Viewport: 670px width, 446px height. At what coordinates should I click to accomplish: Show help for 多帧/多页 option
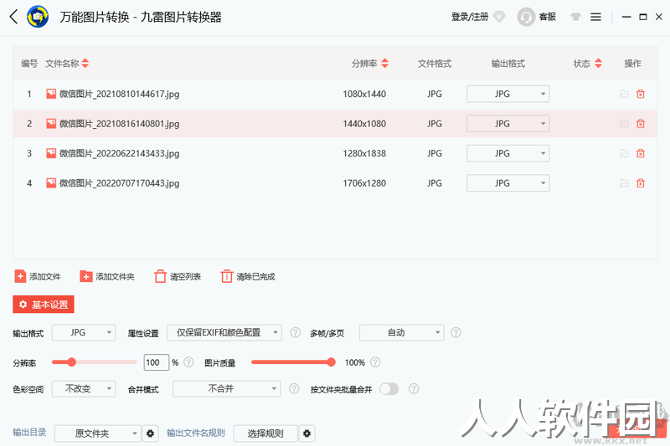tap(456, 332)
